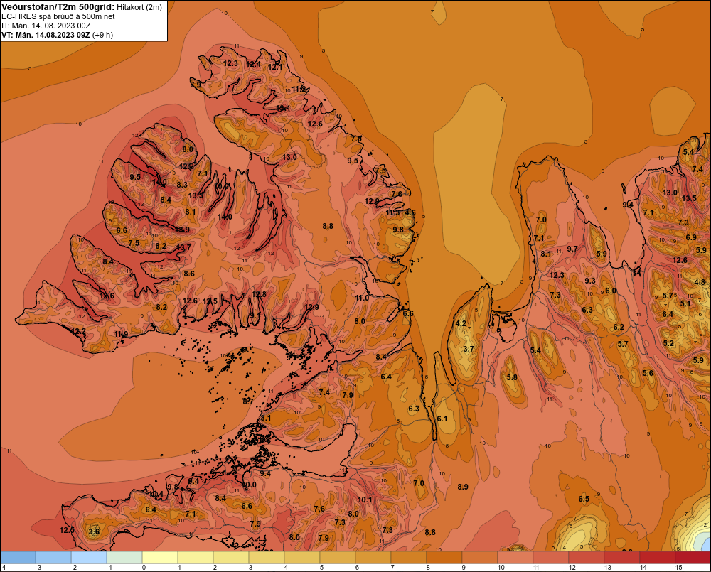This screenshot has width=711, height=572.
Task: Click the 13.5 temperature value in the northeast
Action: pos(689,198)
